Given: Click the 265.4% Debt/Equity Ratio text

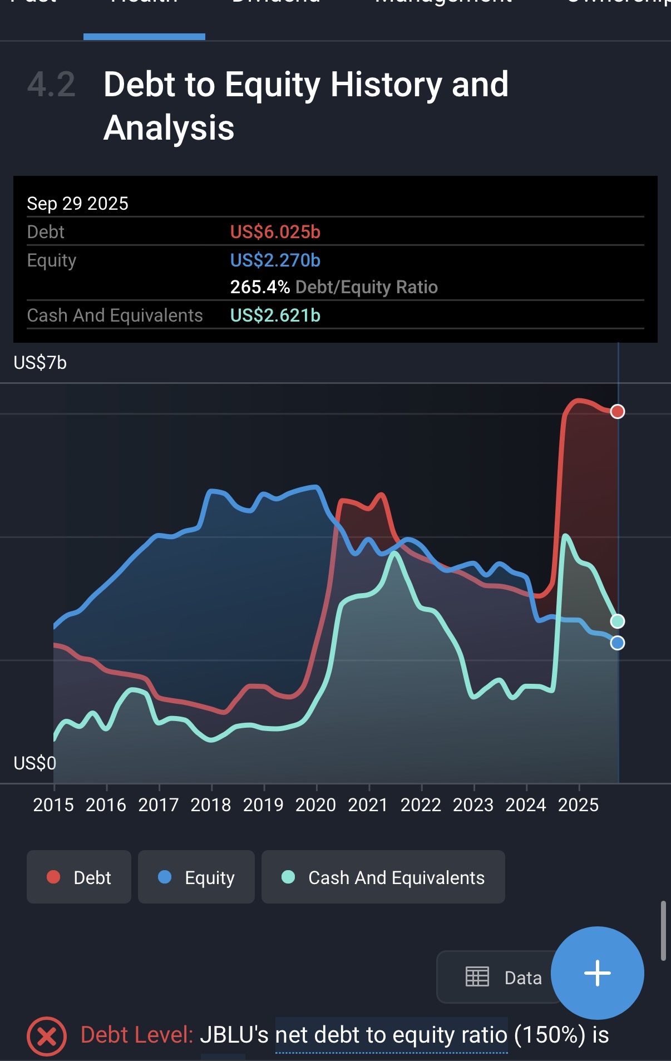Looking at the screenshot, I should pyautogui.click(x=334, y=287).
